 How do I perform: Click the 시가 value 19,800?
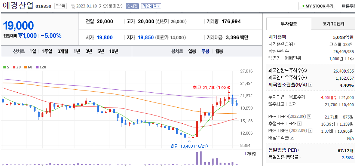click(x=105, y=37)
